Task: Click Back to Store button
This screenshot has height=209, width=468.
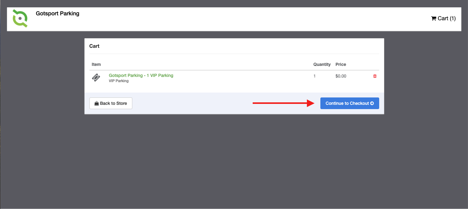Action: click(111, 103)
